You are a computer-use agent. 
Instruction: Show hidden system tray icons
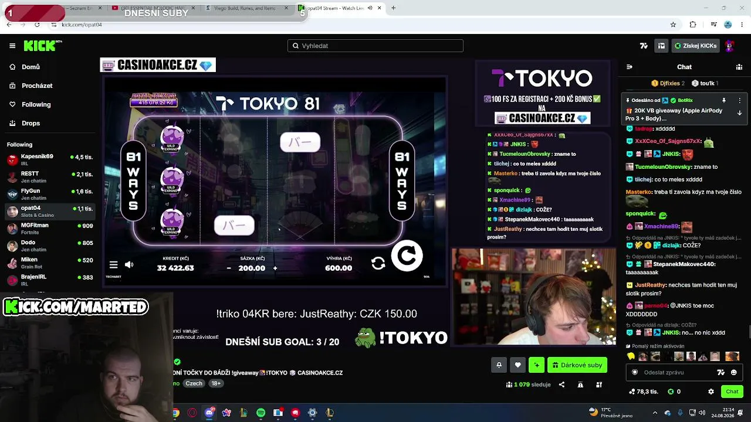(x=655, y=413)
